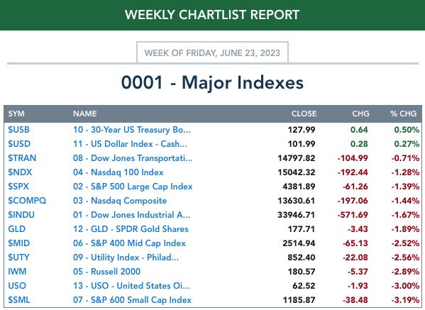Open the GLD symbol link
The width and height of the screenshot is (425, 310).
(16, 229)
